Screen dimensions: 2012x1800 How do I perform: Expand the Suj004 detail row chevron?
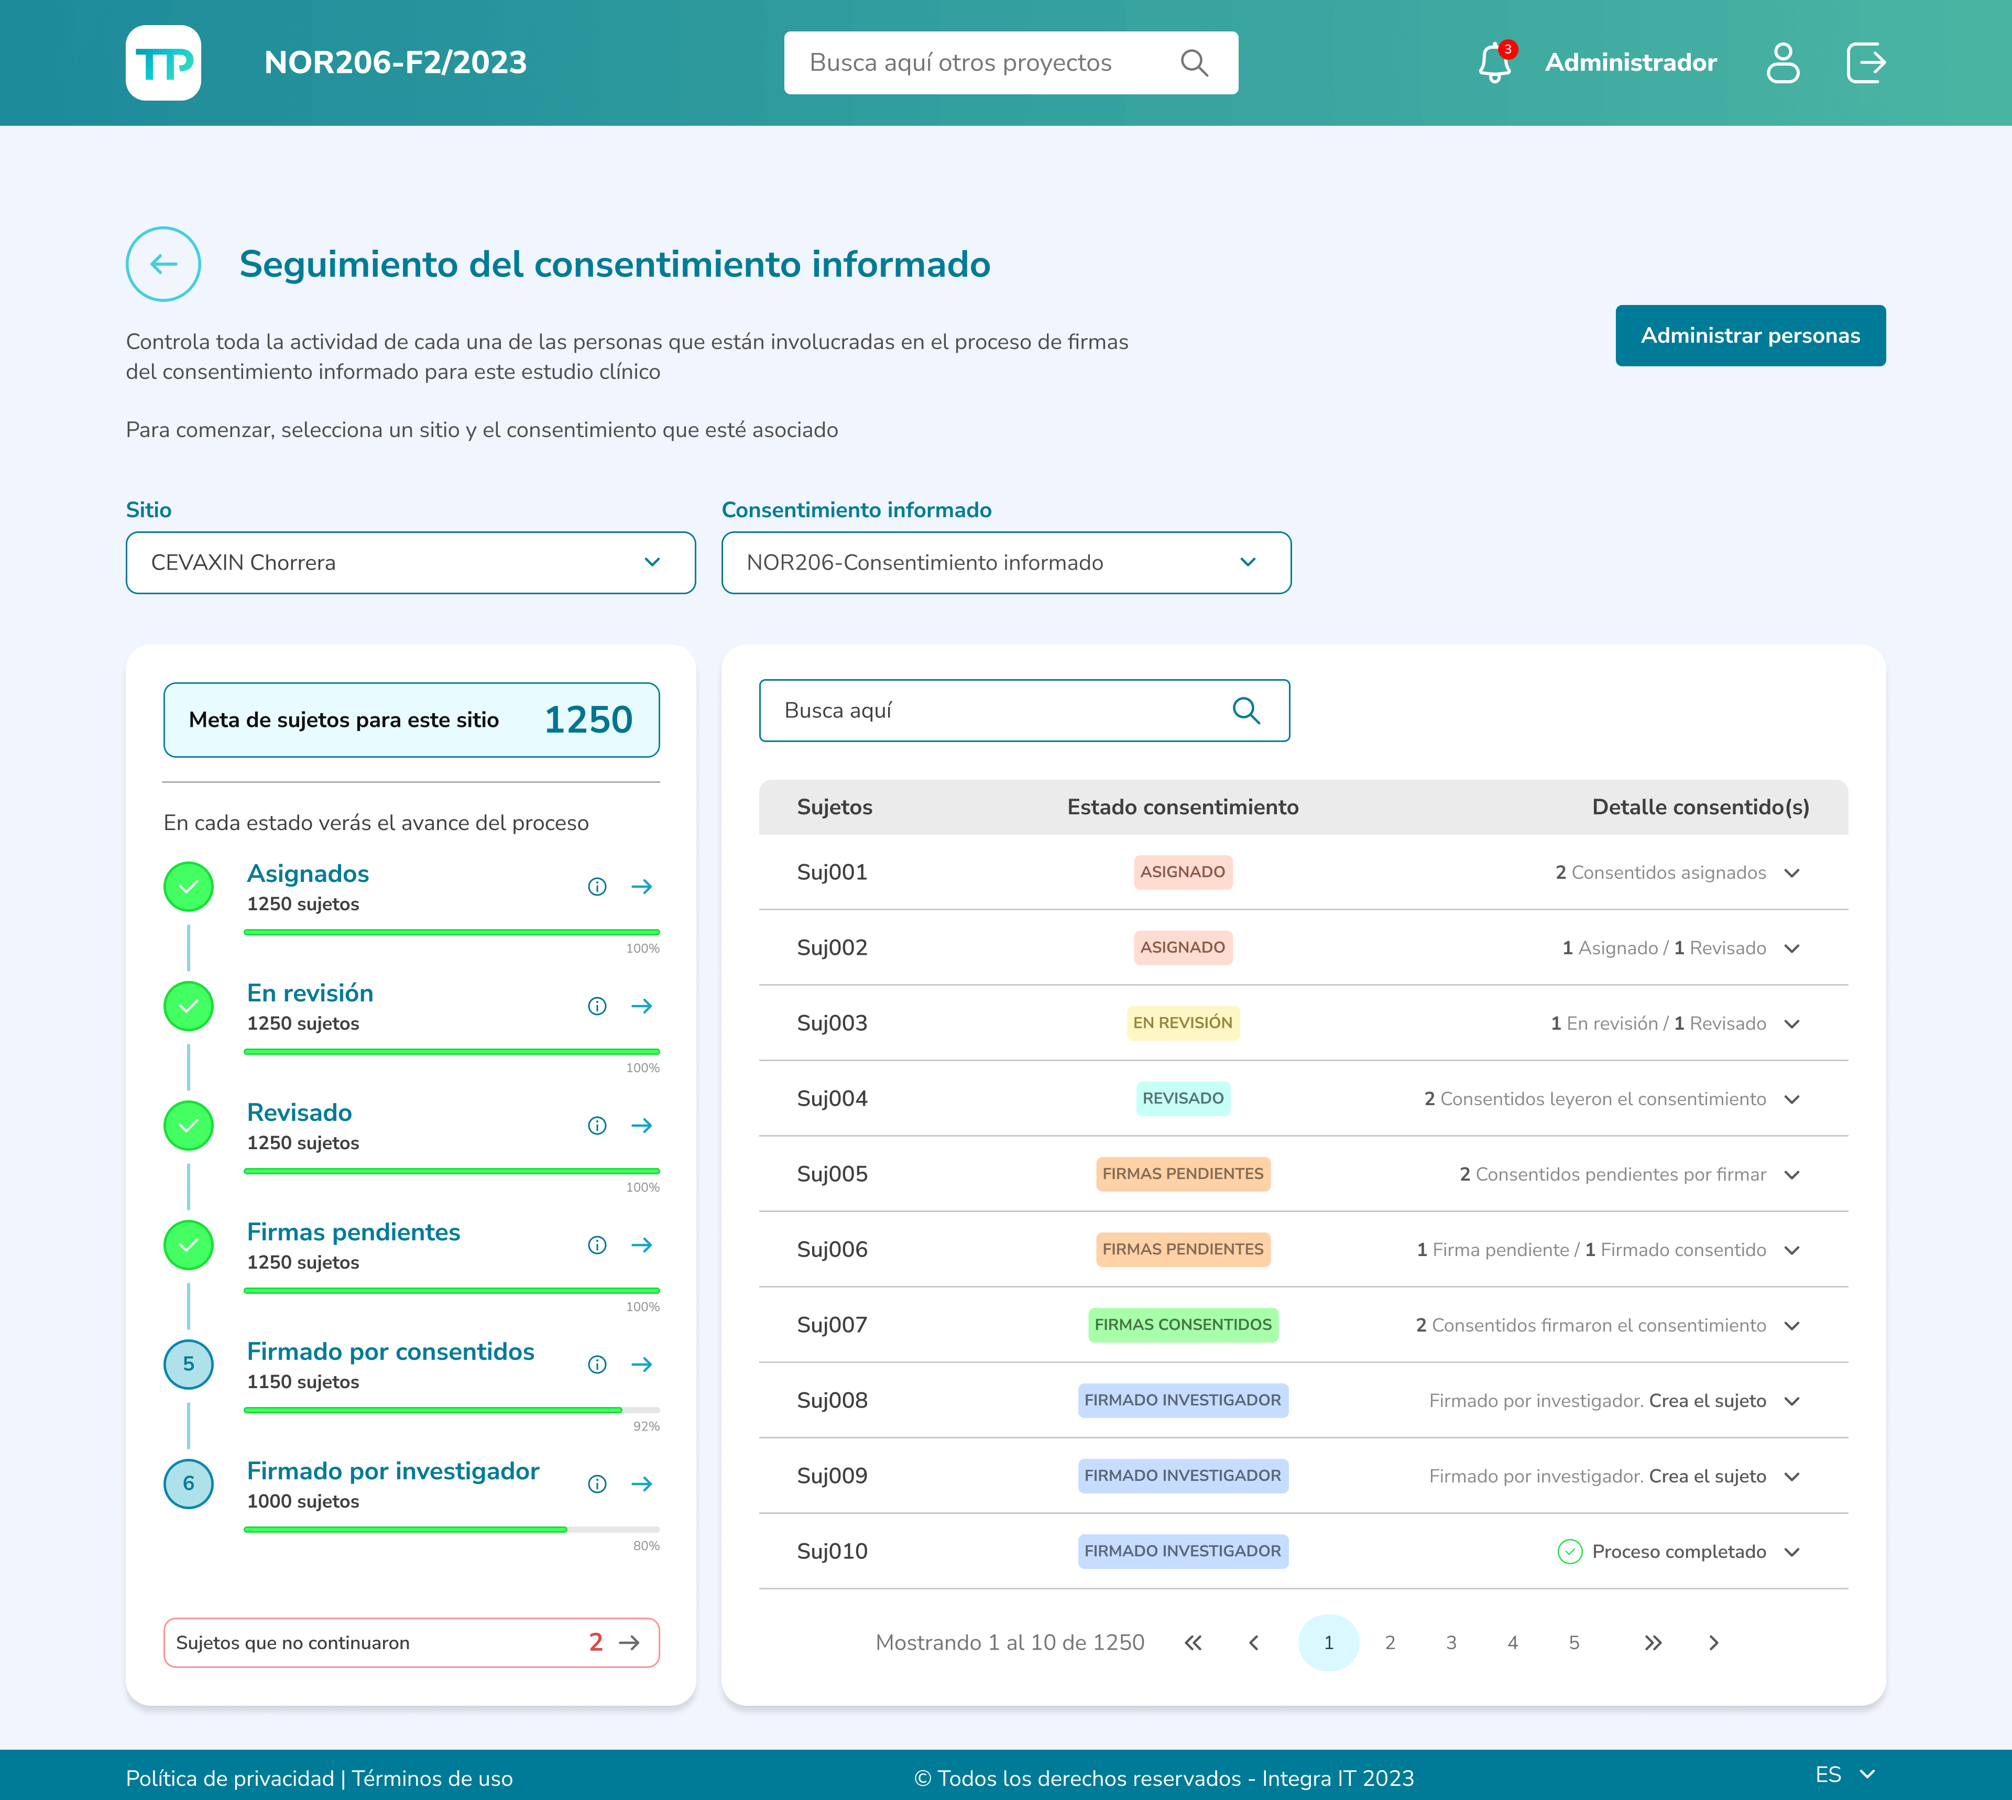1791,1100
